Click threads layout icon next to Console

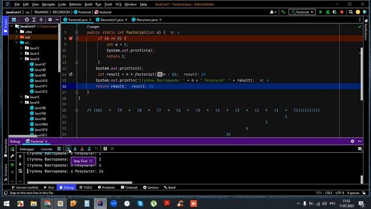[59, 149]
